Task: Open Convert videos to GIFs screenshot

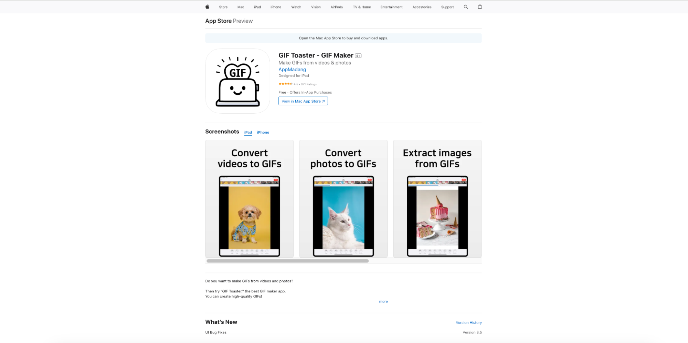Action: pos(249,199)
